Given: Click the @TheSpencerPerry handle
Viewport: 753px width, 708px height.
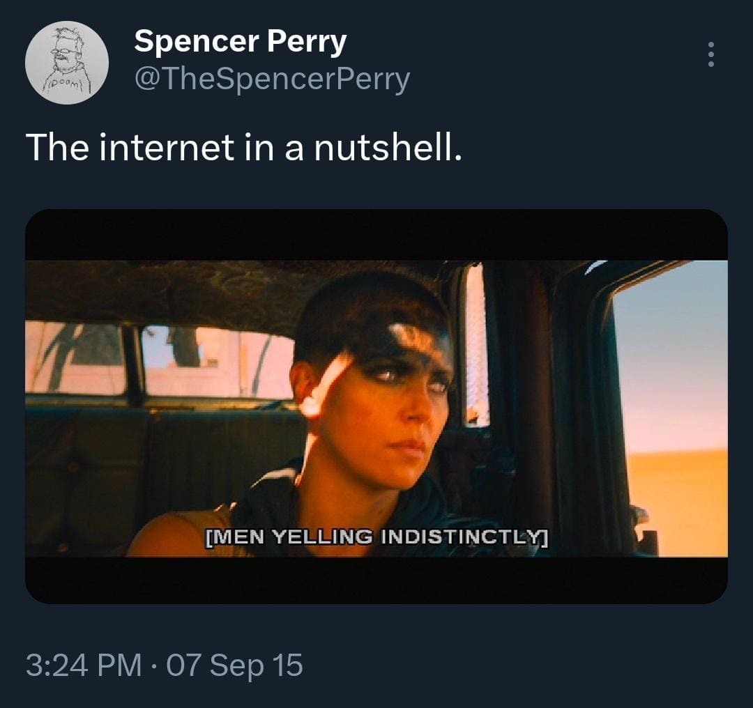Looking at the screenshot, I should 272,80.
